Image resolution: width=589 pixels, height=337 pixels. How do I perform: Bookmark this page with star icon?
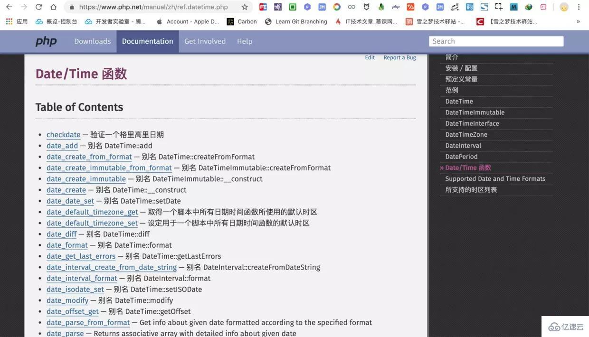(245, 7)
